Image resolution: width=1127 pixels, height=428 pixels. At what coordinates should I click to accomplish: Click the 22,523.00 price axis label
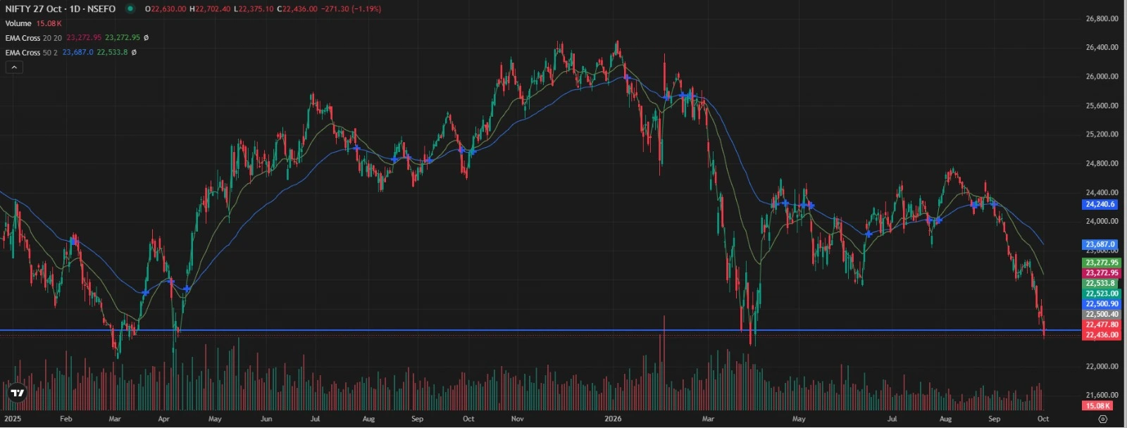tap(1100, 294)
